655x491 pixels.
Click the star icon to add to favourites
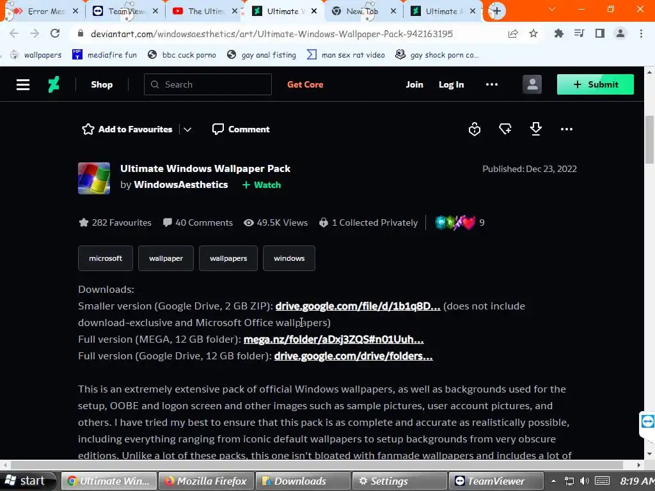click(88, 129)
